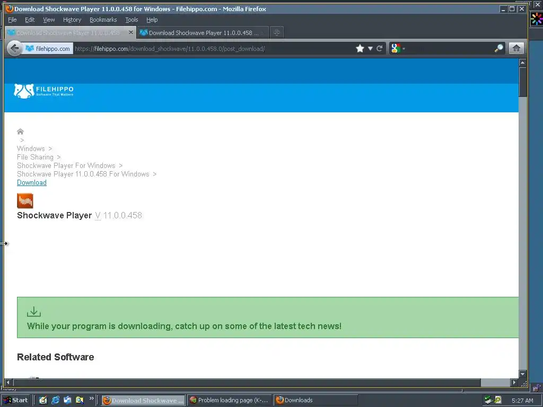Click the download arrow icon in green banner
The height and width of the screenshot is (407, 543).
point(34,312)
